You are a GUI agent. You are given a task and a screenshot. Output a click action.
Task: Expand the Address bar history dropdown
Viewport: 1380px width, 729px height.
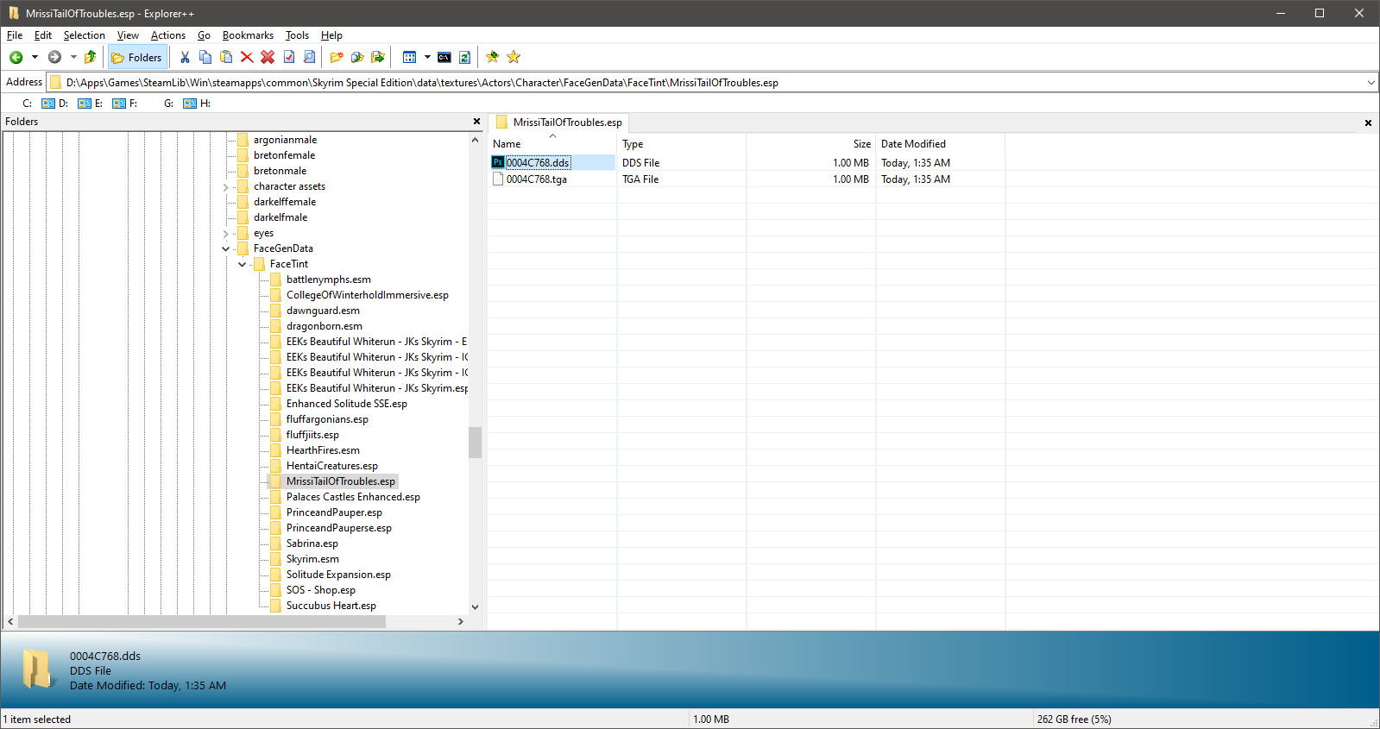(1371, 83)
